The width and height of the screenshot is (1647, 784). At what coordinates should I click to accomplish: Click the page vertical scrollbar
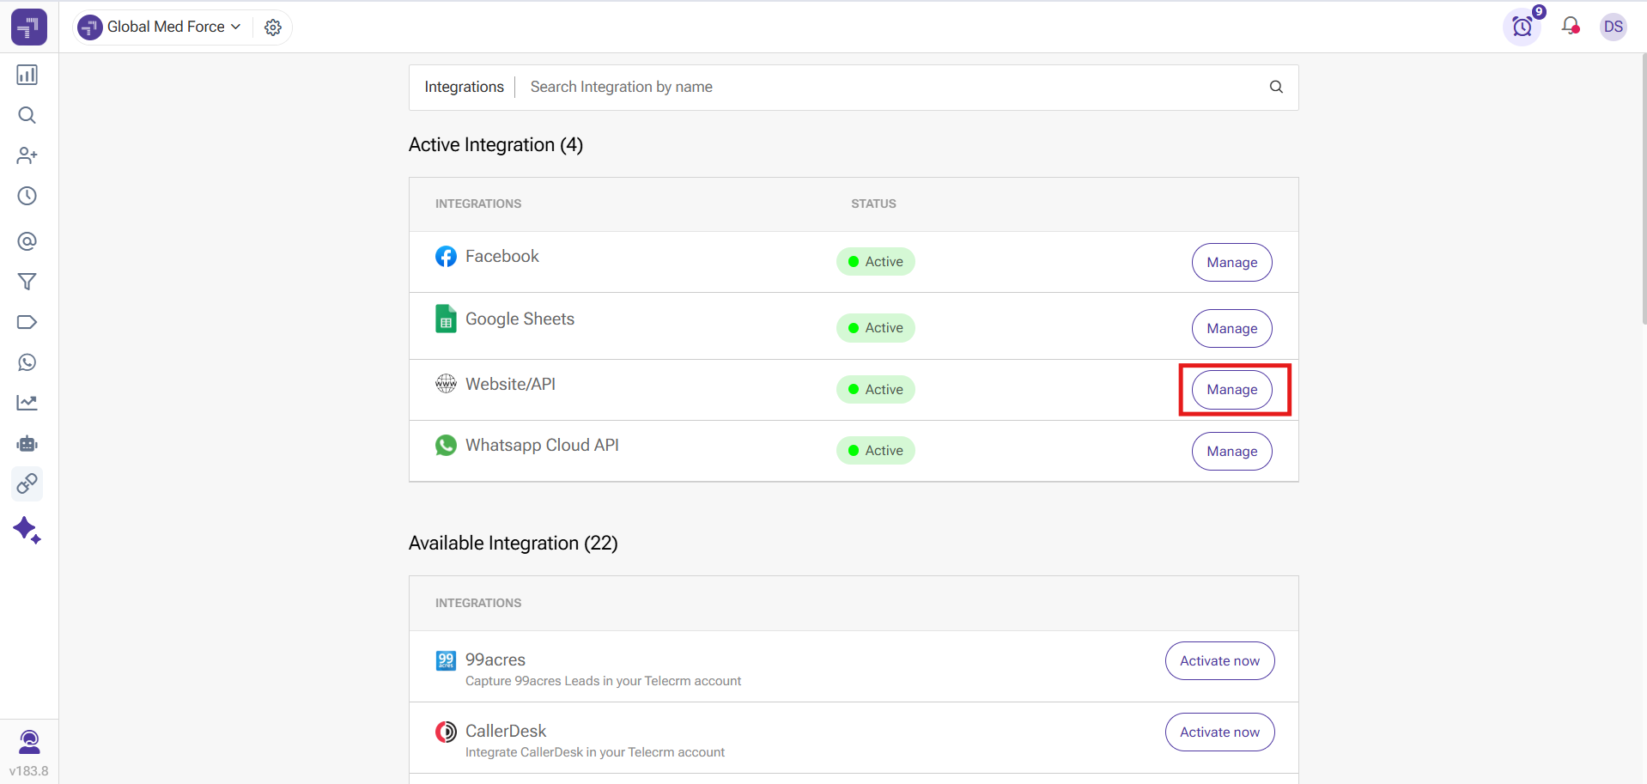[x=1644, y=189]
